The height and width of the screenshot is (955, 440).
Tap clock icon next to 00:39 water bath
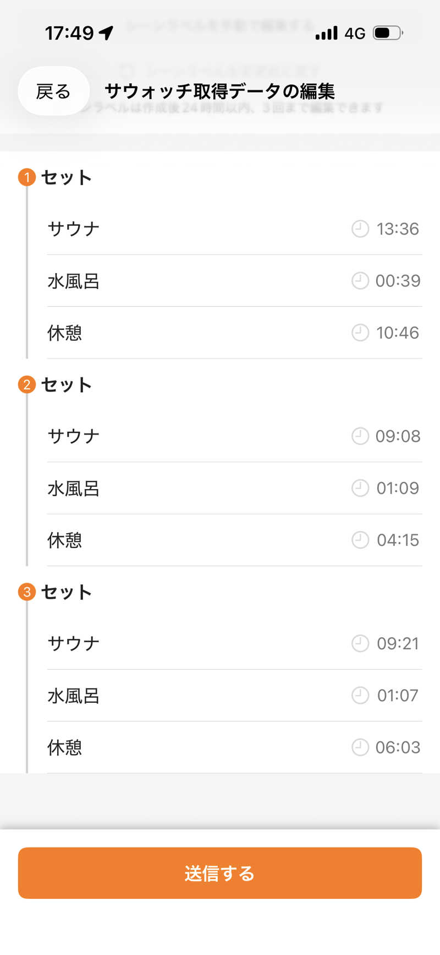tap(360, 281)
